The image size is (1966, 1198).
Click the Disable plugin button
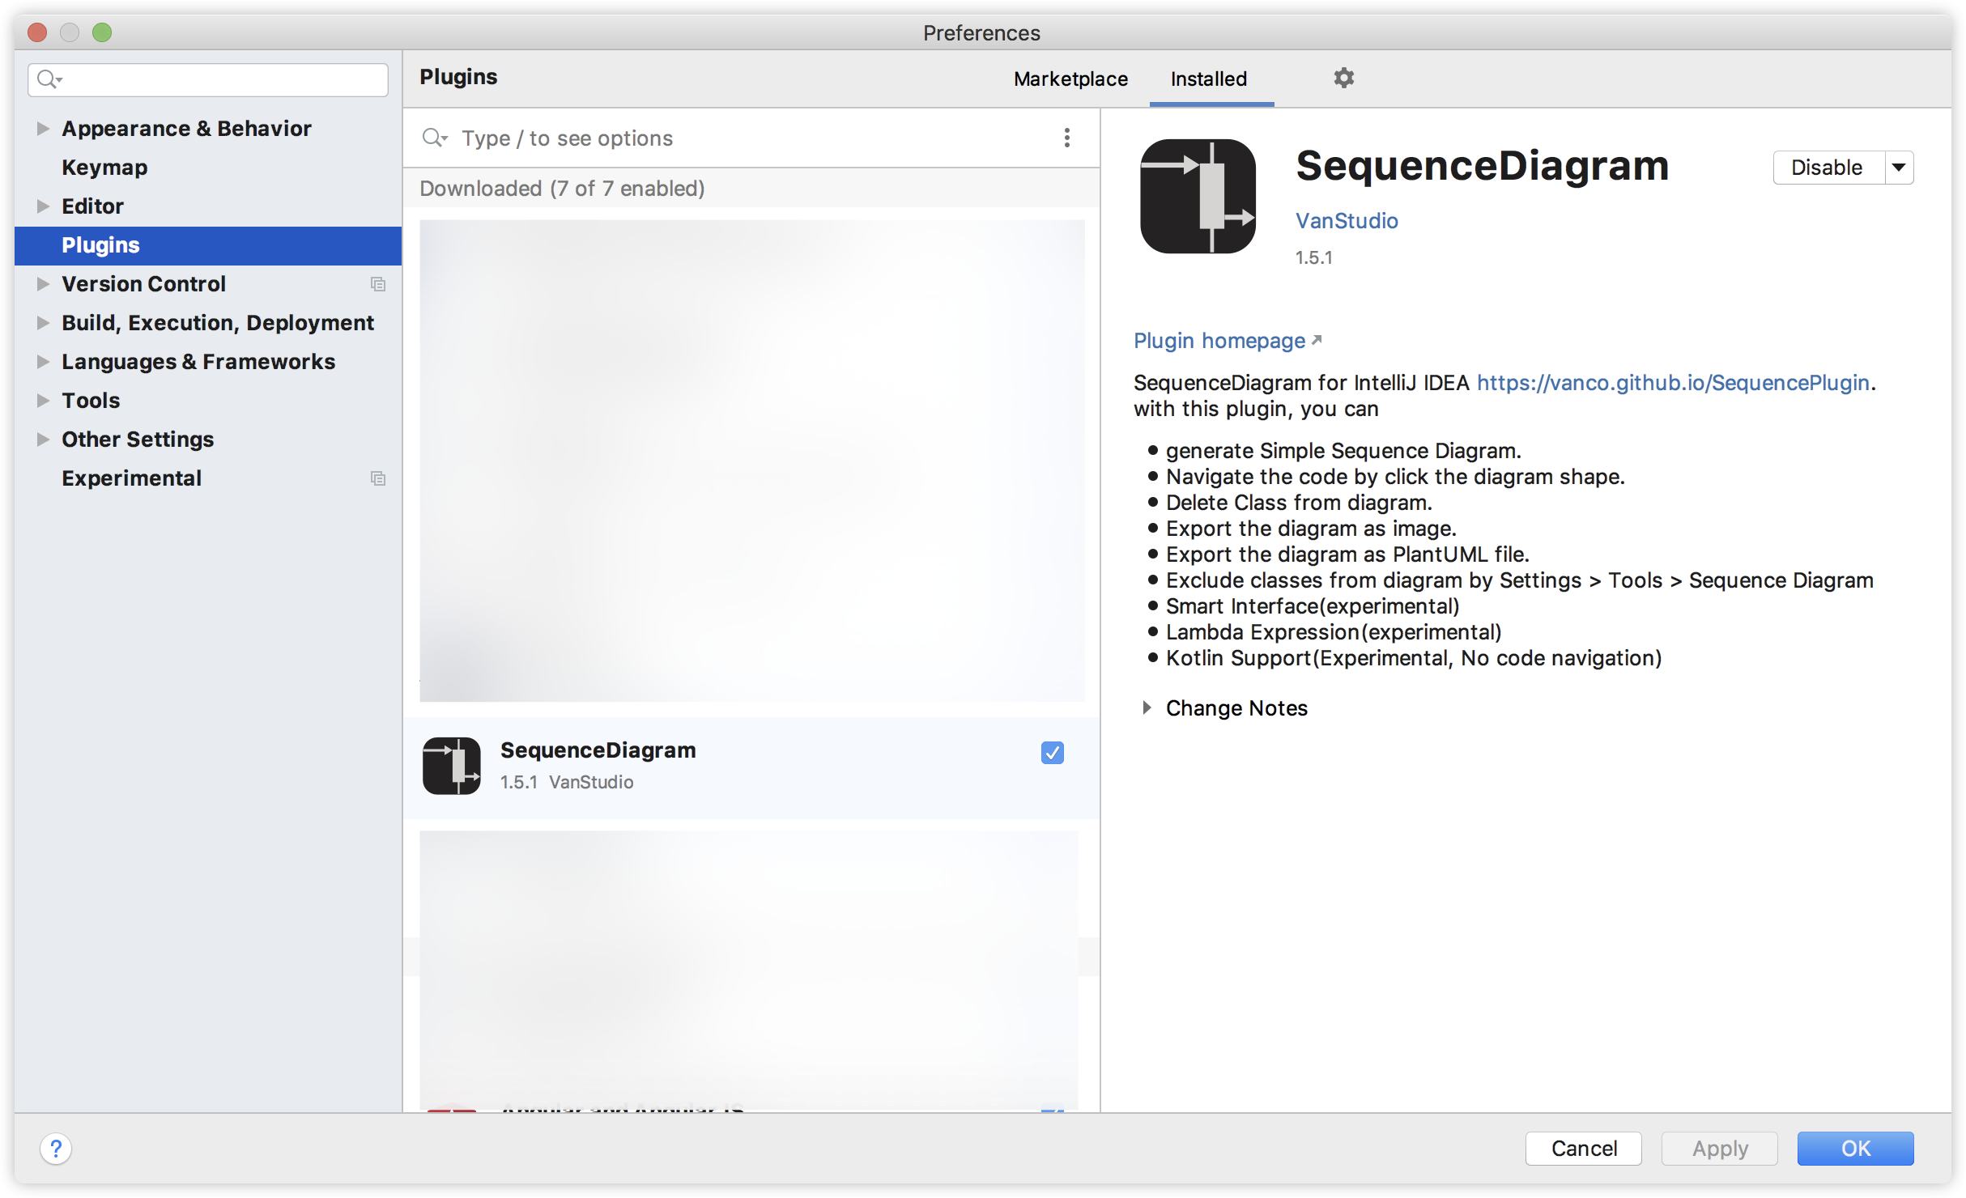coord(1827,168)
